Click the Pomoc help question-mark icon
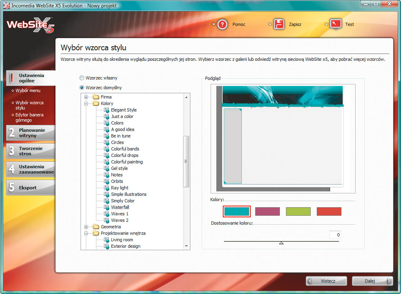The image size is (401, 294). (x=223, y=24)
